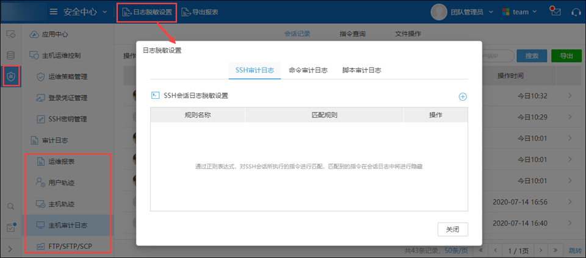Image resolution: width=586 pixels, height=258 pixels.
Task: Open SSH密钥管理 in the sidebar
Action: [x=62, y=120]
